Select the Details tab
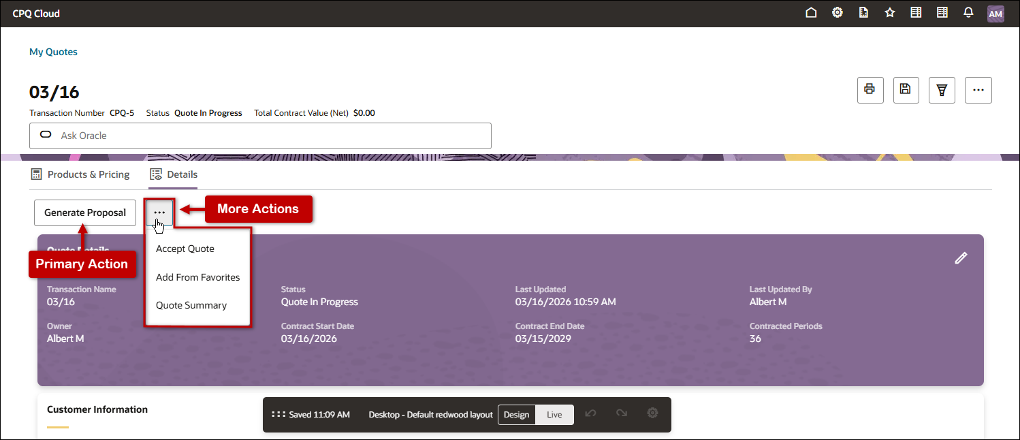The image size is (1020, 440). coord(174,174)
